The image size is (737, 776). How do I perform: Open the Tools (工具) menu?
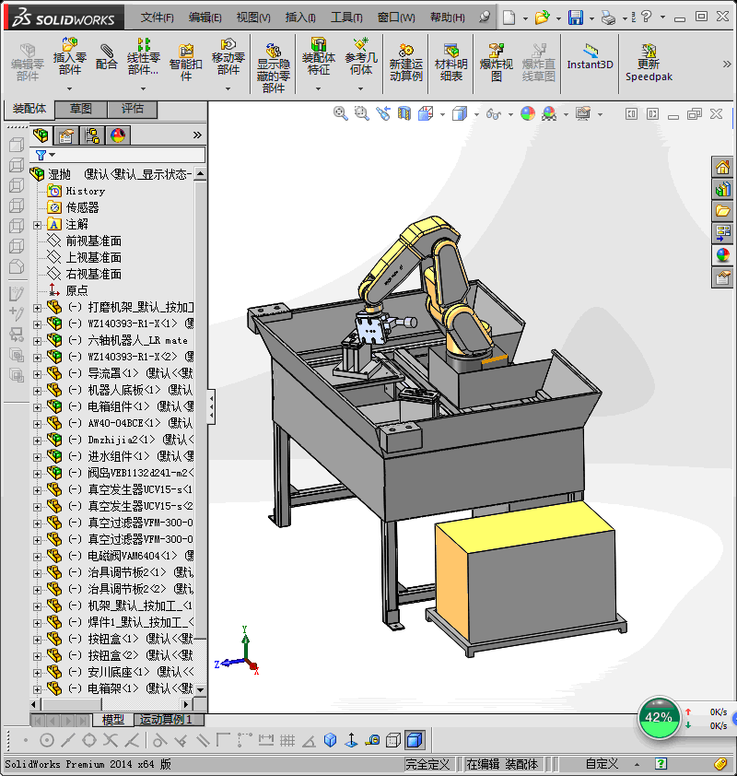[x=346, y=18]
